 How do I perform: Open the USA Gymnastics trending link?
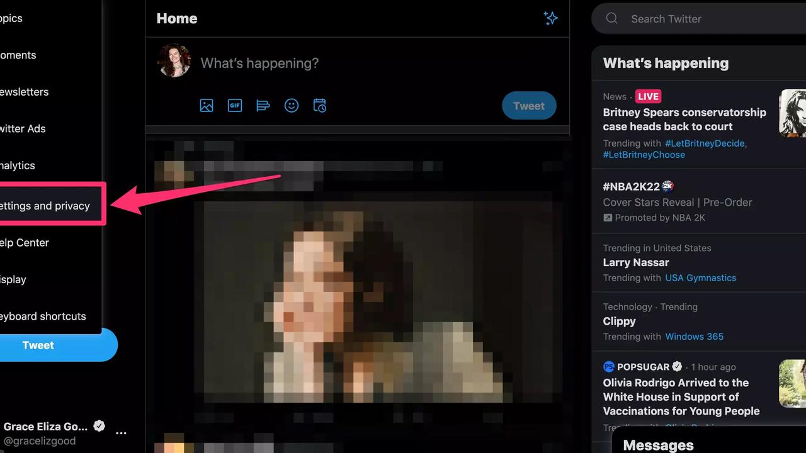coord(700,277)
